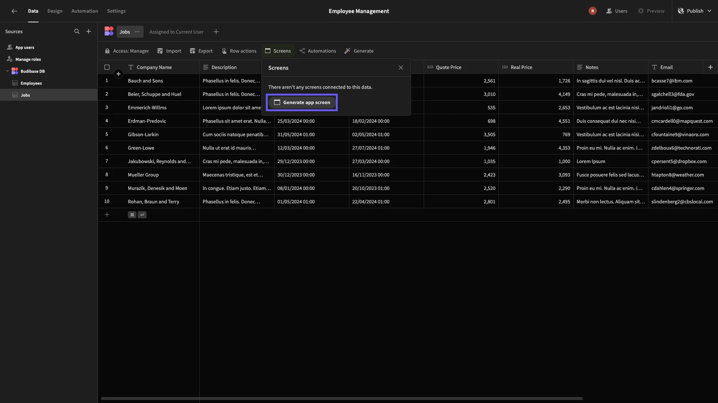Open Export toolbar option

click(x=201, y=51)
